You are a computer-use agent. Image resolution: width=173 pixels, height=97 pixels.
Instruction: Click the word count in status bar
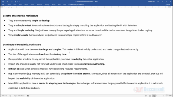(4, 96)
